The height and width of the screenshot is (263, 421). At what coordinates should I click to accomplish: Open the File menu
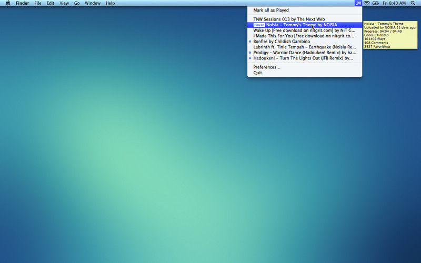pyautogui.click(x=38, y=3)
